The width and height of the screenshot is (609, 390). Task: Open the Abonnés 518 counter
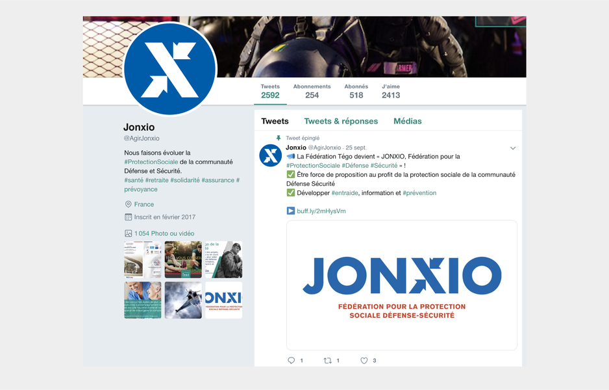356,92
